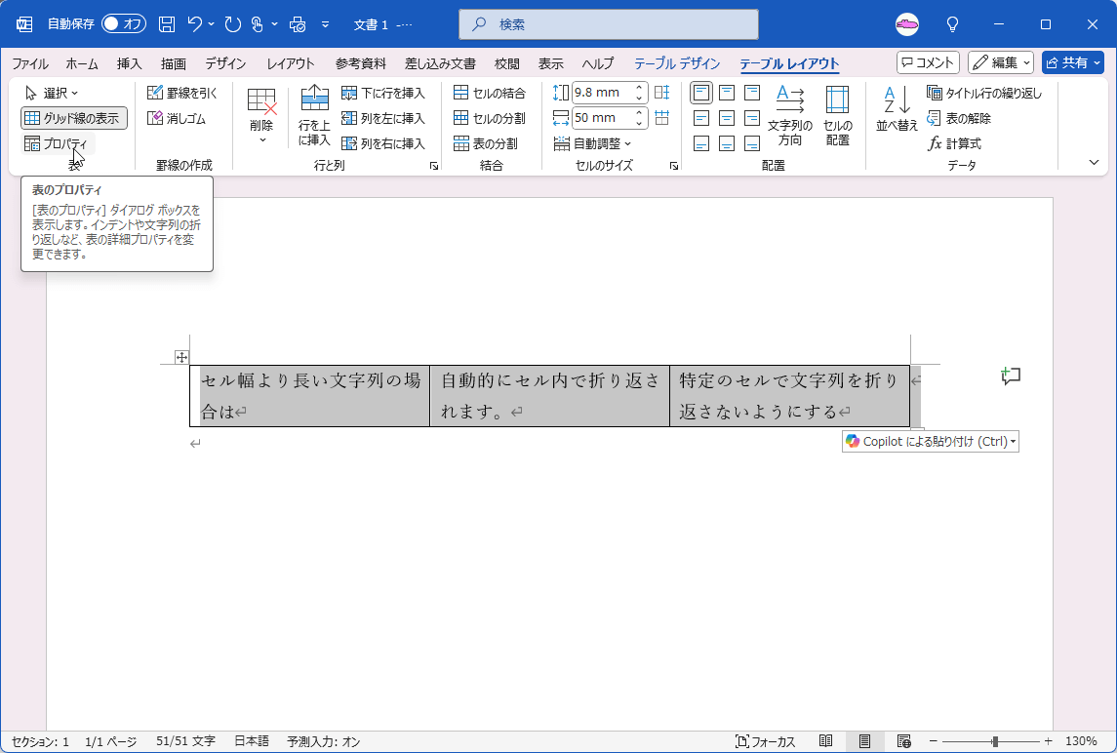Select 罫線を引く draw table tool

coord(182,93)
